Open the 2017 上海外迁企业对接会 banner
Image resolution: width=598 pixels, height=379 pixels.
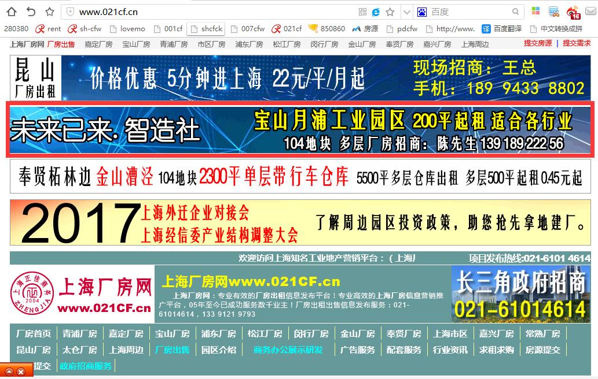pos(300,222)
